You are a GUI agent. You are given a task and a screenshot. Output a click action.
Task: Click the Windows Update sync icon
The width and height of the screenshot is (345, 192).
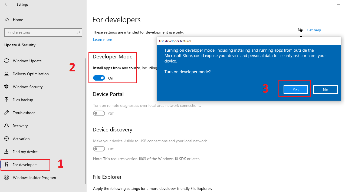click(x=7, y=61)
